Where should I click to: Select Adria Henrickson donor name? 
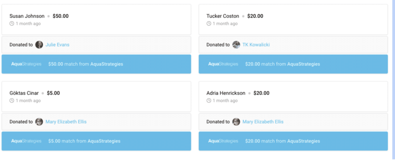226,93
